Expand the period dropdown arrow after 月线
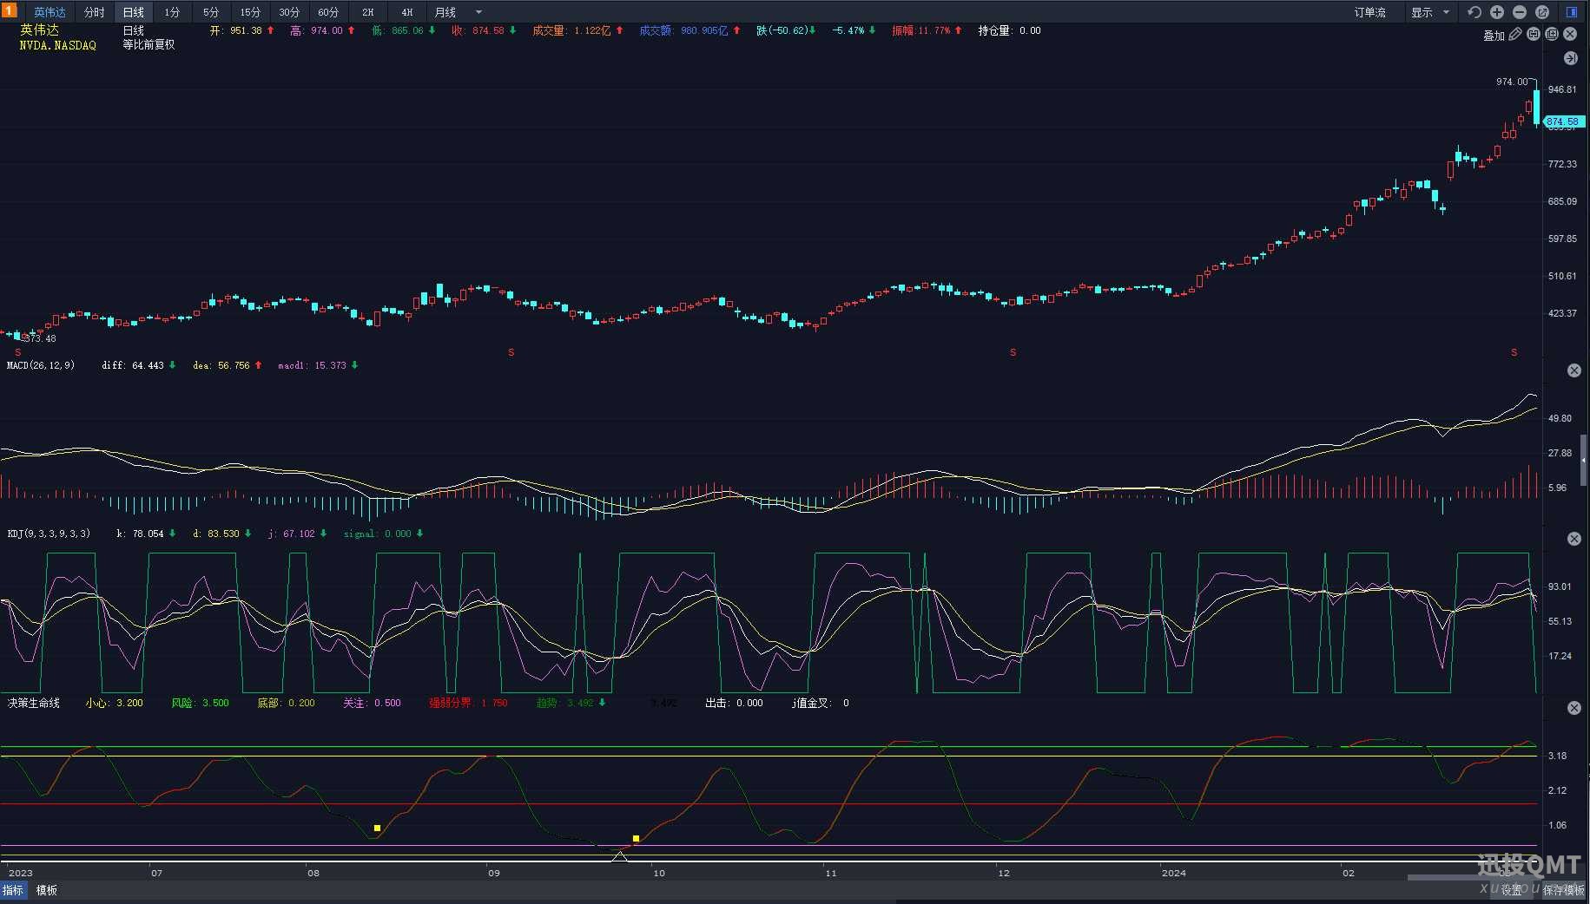Screen dimensions: 1590x904 click(478, 12)
